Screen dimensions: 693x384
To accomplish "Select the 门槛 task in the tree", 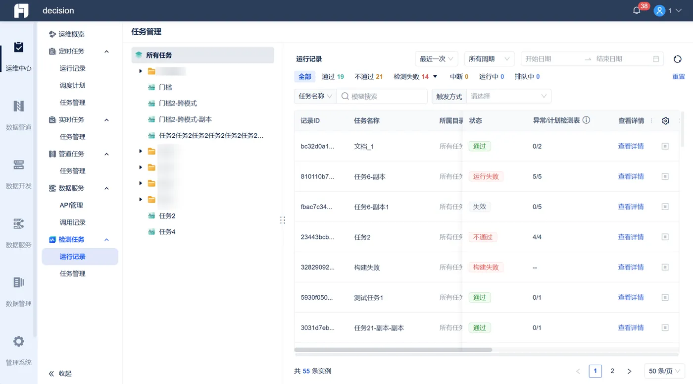I will (x=165, y=87).
